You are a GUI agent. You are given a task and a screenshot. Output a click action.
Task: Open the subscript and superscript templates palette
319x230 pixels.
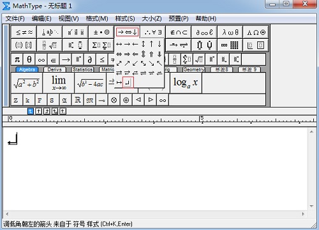[75, 45]
